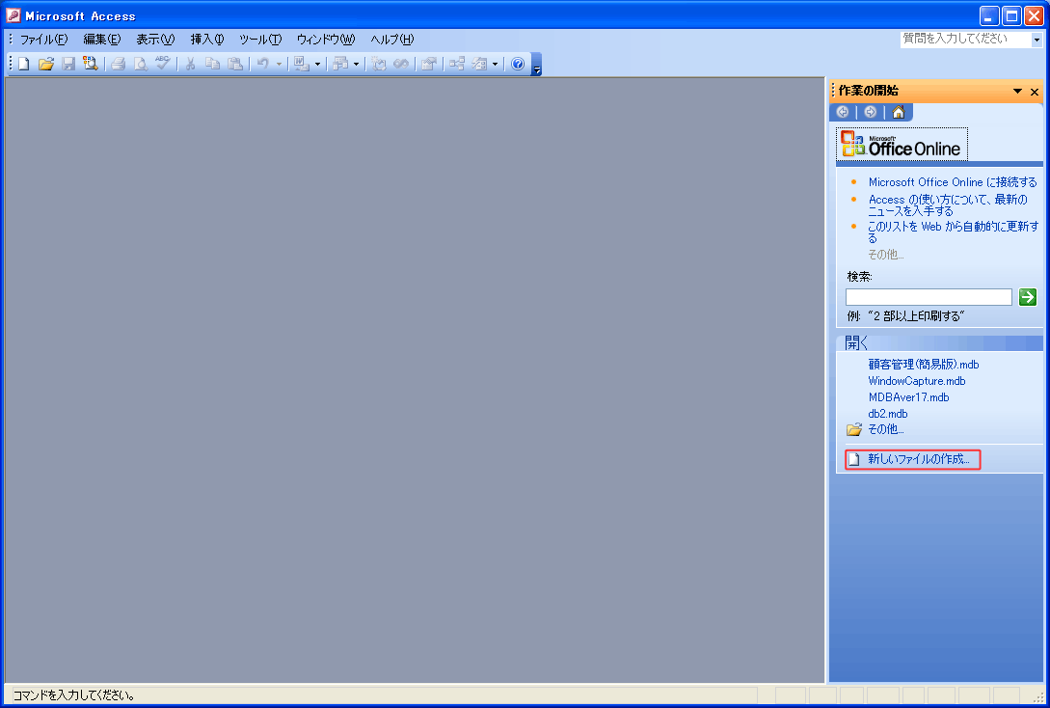Image resolution: width=1050 pixels, height=708 pixels.
Task: Click the Microsoft Office Online に接続する link
Action: point(953,182)
